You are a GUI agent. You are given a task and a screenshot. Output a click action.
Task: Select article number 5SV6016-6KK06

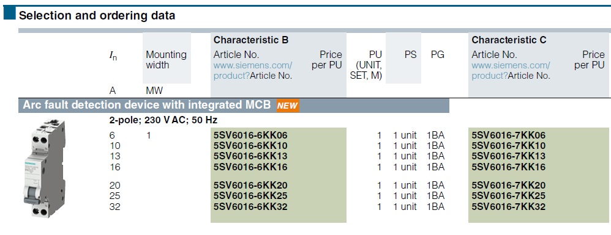point(250,136)
